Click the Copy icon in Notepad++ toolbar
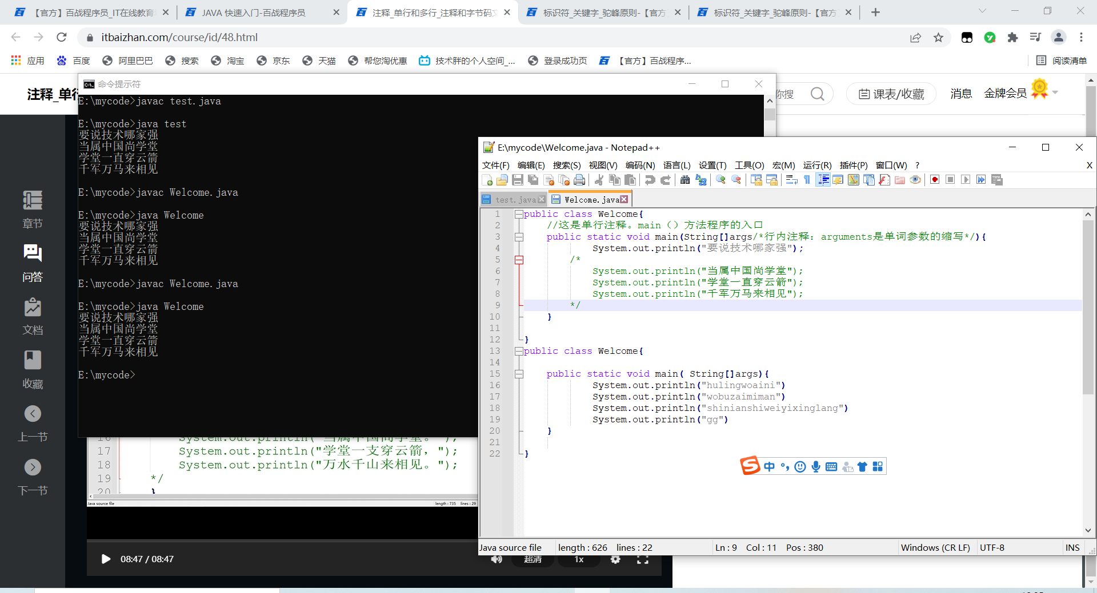 coord(615,180)
